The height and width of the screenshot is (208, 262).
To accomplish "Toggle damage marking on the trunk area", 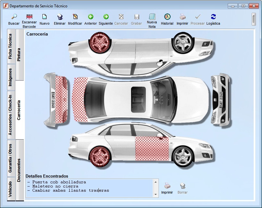I will [x=80, y=99].
